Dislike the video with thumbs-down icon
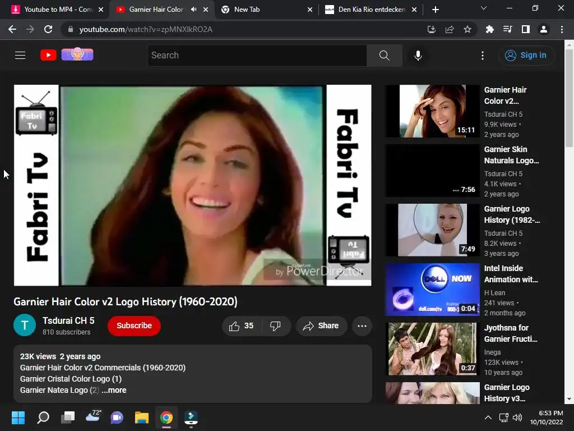 [276, 326]
